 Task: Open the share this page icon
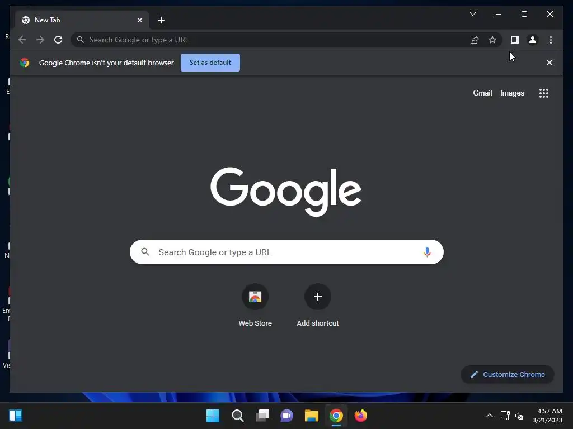point(475,40)
